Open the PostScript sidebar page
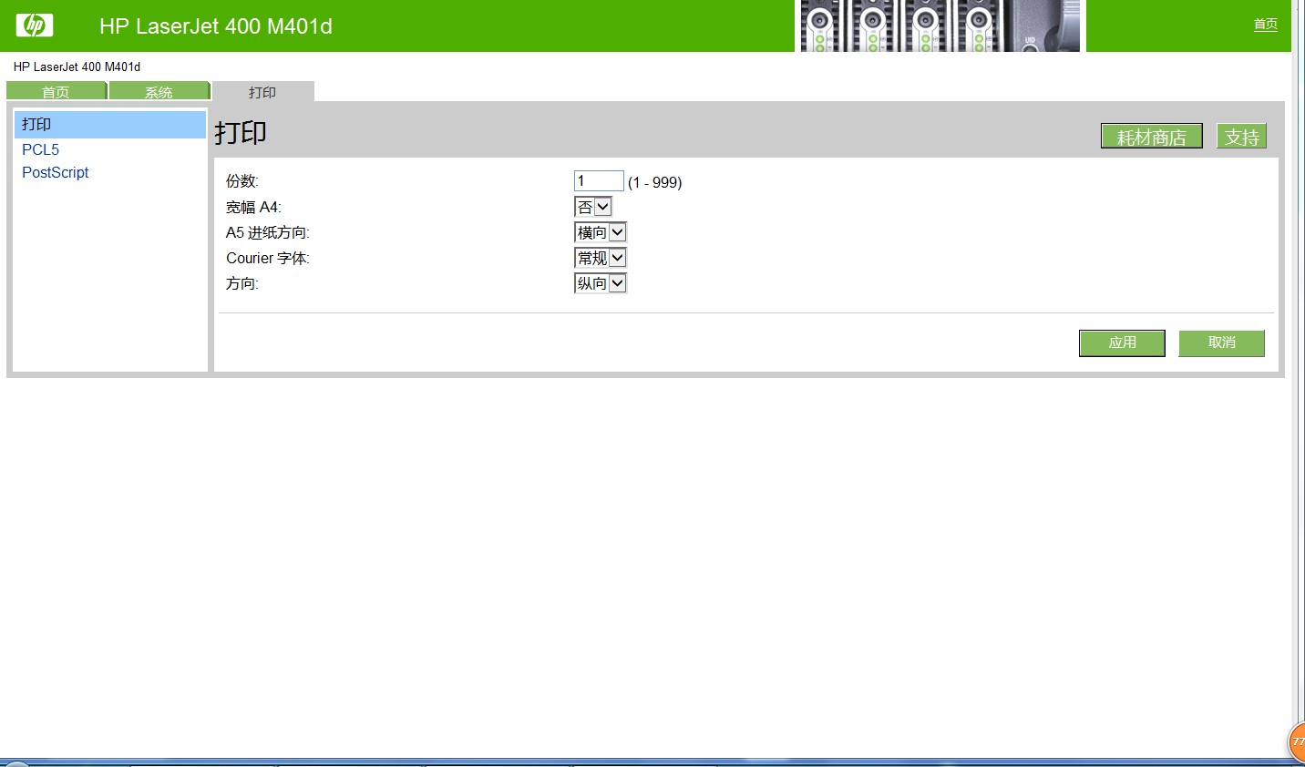Image resolution: width=1305 pixels, height=767 pixels. 55,172
